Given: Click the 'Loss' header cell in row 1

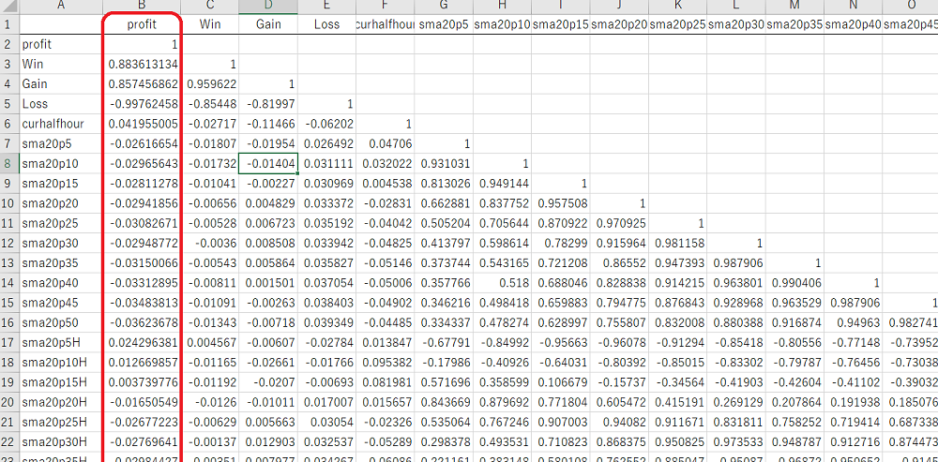Looking at the screenshot, I should [327, 24].
